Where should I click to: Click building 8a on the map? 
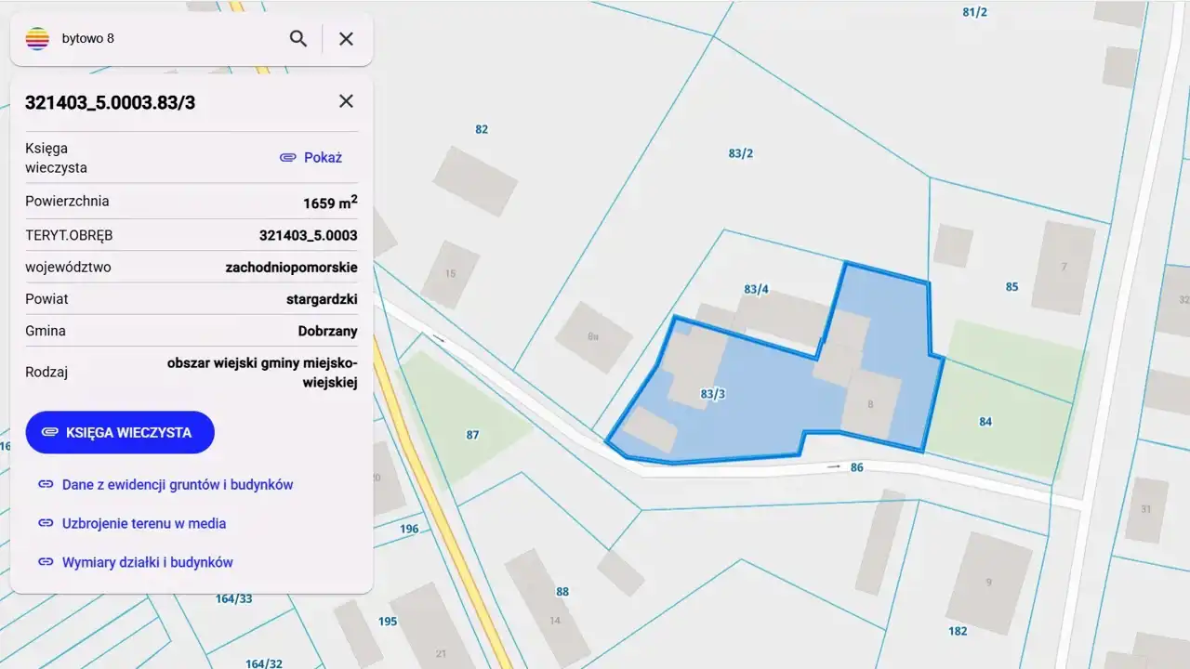coord(593,336)
